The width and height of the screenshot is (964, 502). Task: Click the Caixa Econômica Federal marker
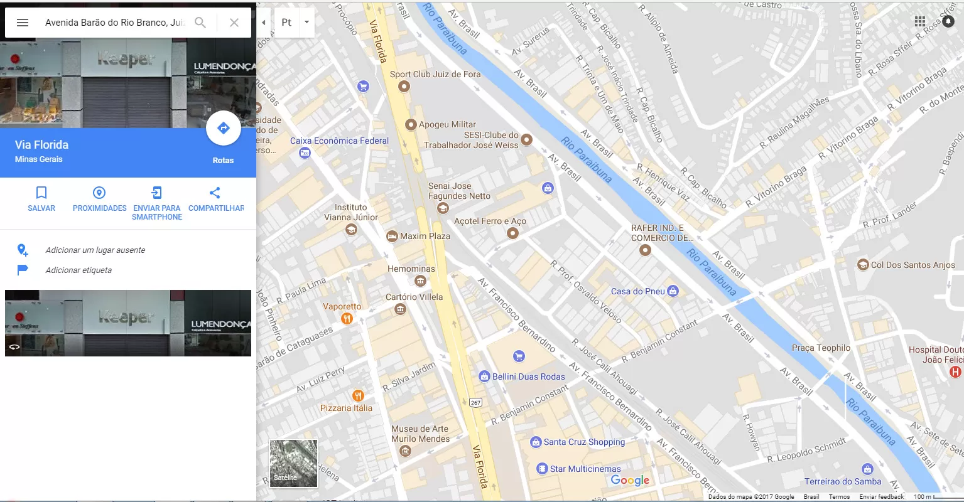[x=305, y=152]
